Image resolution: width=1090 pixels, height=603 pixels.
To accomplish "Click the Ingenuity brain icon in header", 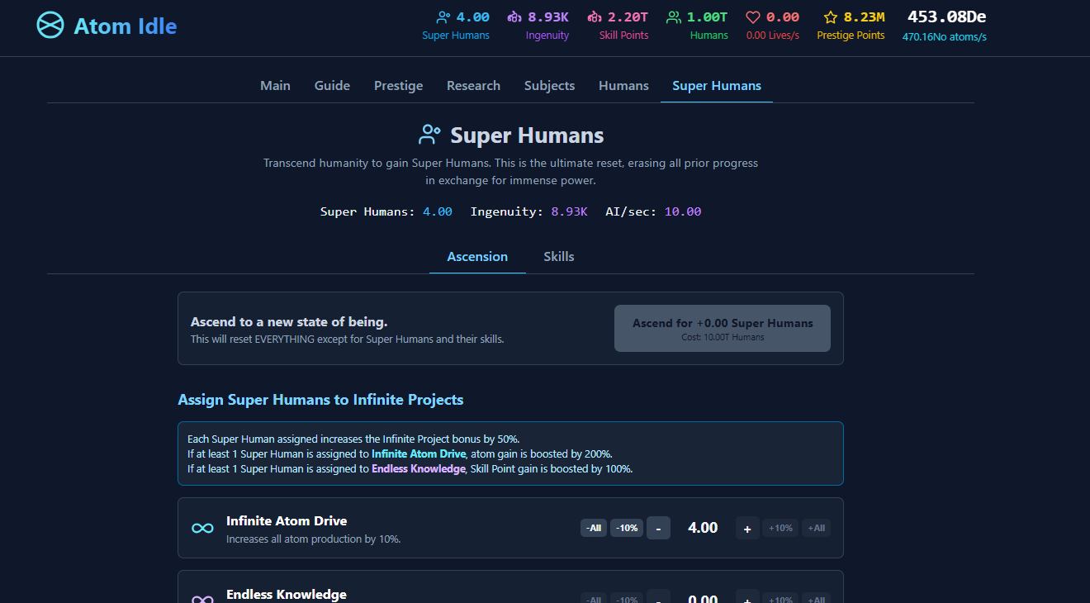I will 514,17.
